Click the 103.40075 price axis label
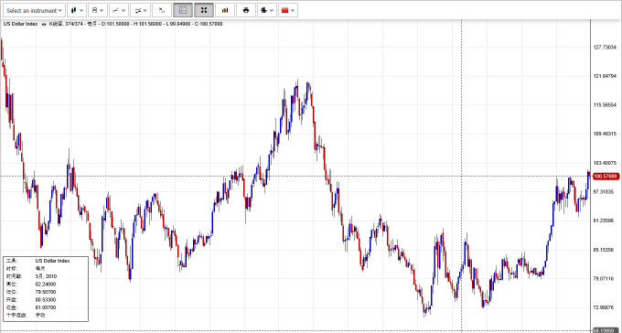 605,163
